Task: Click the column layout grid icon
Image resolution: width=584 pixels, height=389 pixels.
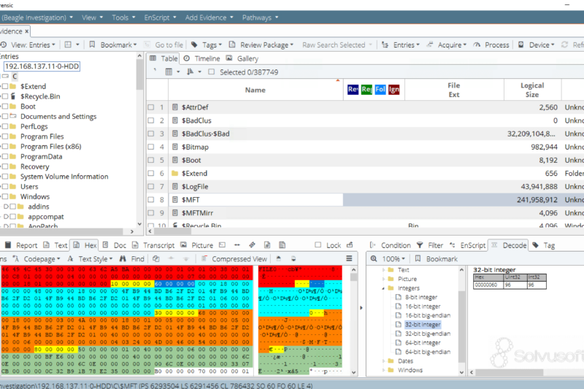Action: point(169,72)
